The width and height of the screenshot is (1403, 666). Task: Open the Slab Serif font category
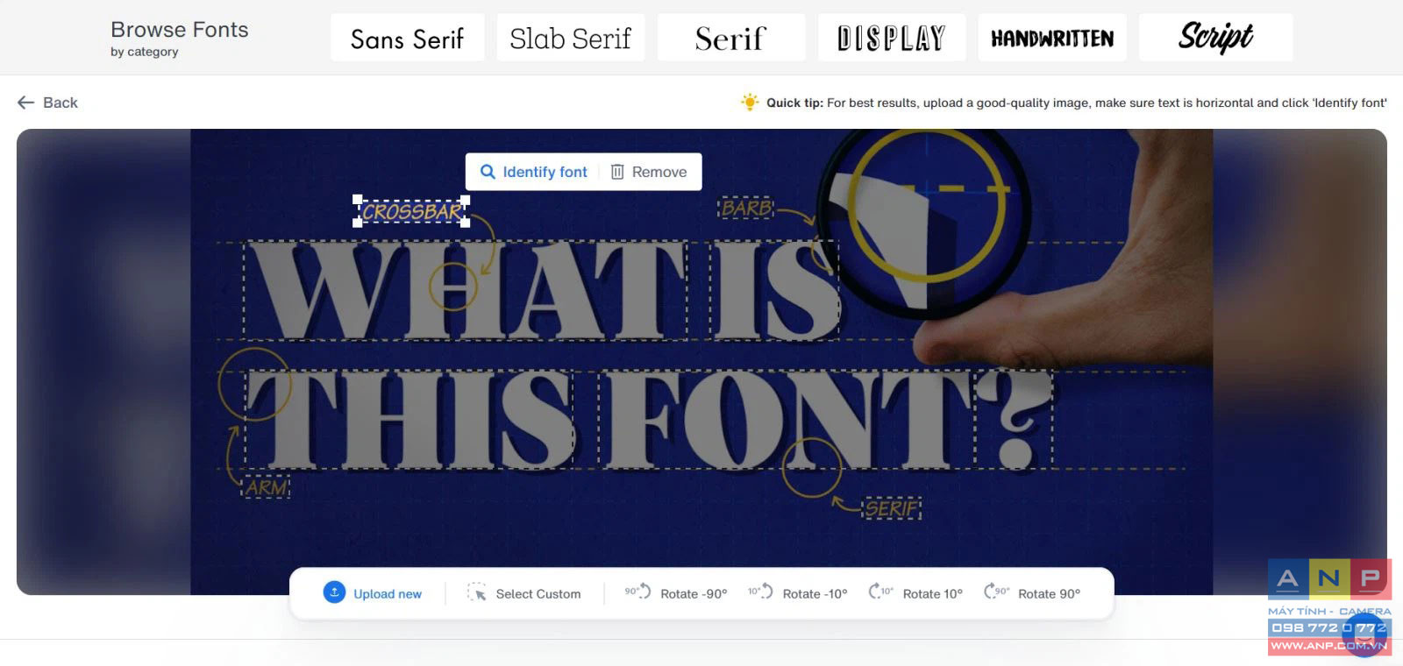(571, 38)
